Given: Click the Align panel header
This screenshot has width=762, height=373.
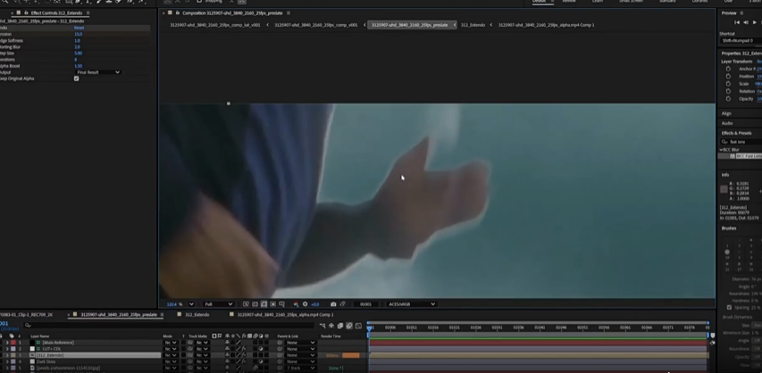Looking at the screenshot, I should pyautogui.click(x=727, y=113).
